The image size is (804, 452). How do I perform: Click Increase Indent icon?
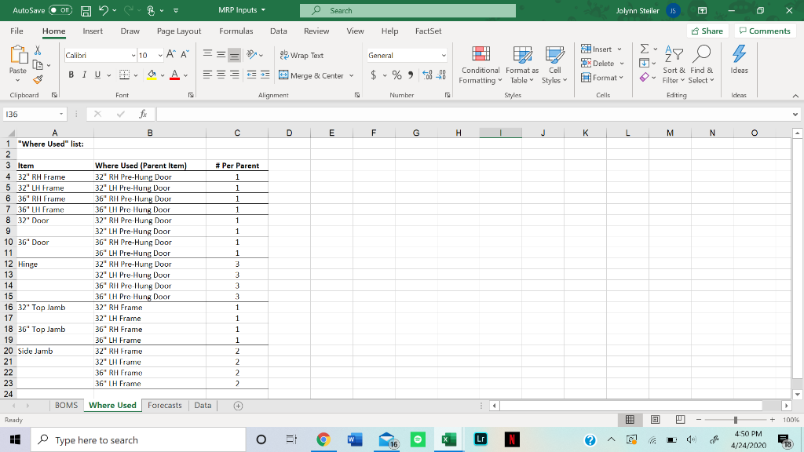pos(265,75)
